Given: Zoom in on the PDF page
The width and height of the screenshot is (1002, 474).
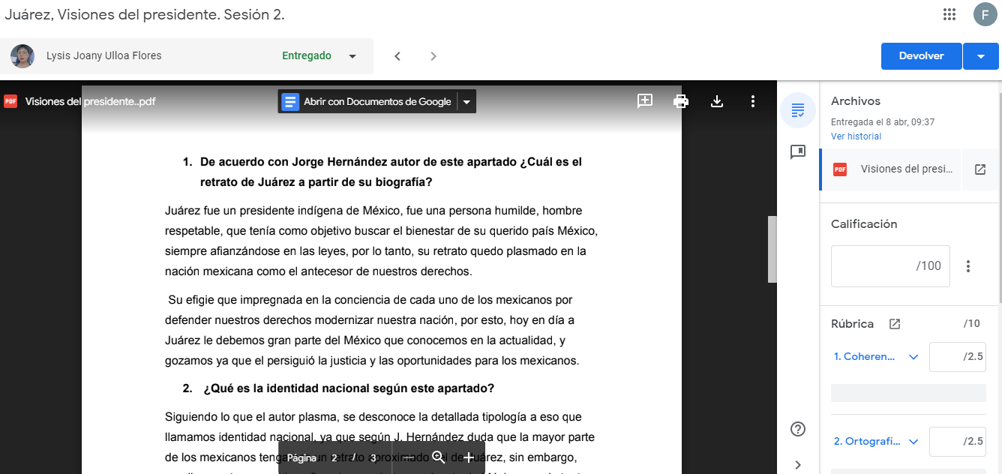Looking at the screenshot, I should [469, 457].
